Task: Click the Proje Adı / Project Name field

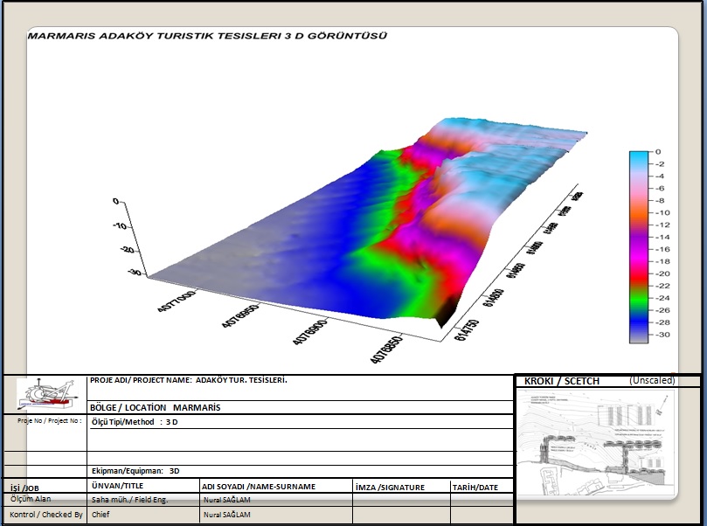Action: coord(189,381)
